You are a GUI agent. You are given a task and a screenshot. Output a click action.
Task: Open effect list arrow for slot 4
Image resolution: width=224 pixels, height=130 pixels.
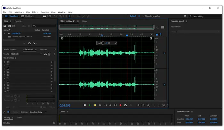click(52, 72)
